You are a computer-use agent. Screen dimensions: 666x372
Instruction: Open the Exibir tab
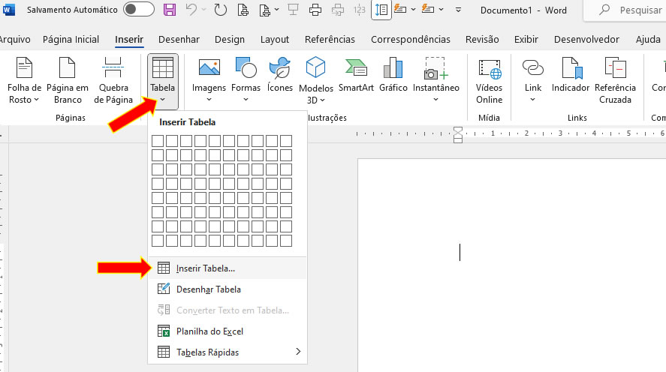[x=526, y=40]
